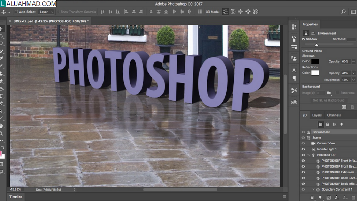Toggle visibility of PHOTOSHOP mesh
This screenshot has height=201, width=357.
coord(303,155)
